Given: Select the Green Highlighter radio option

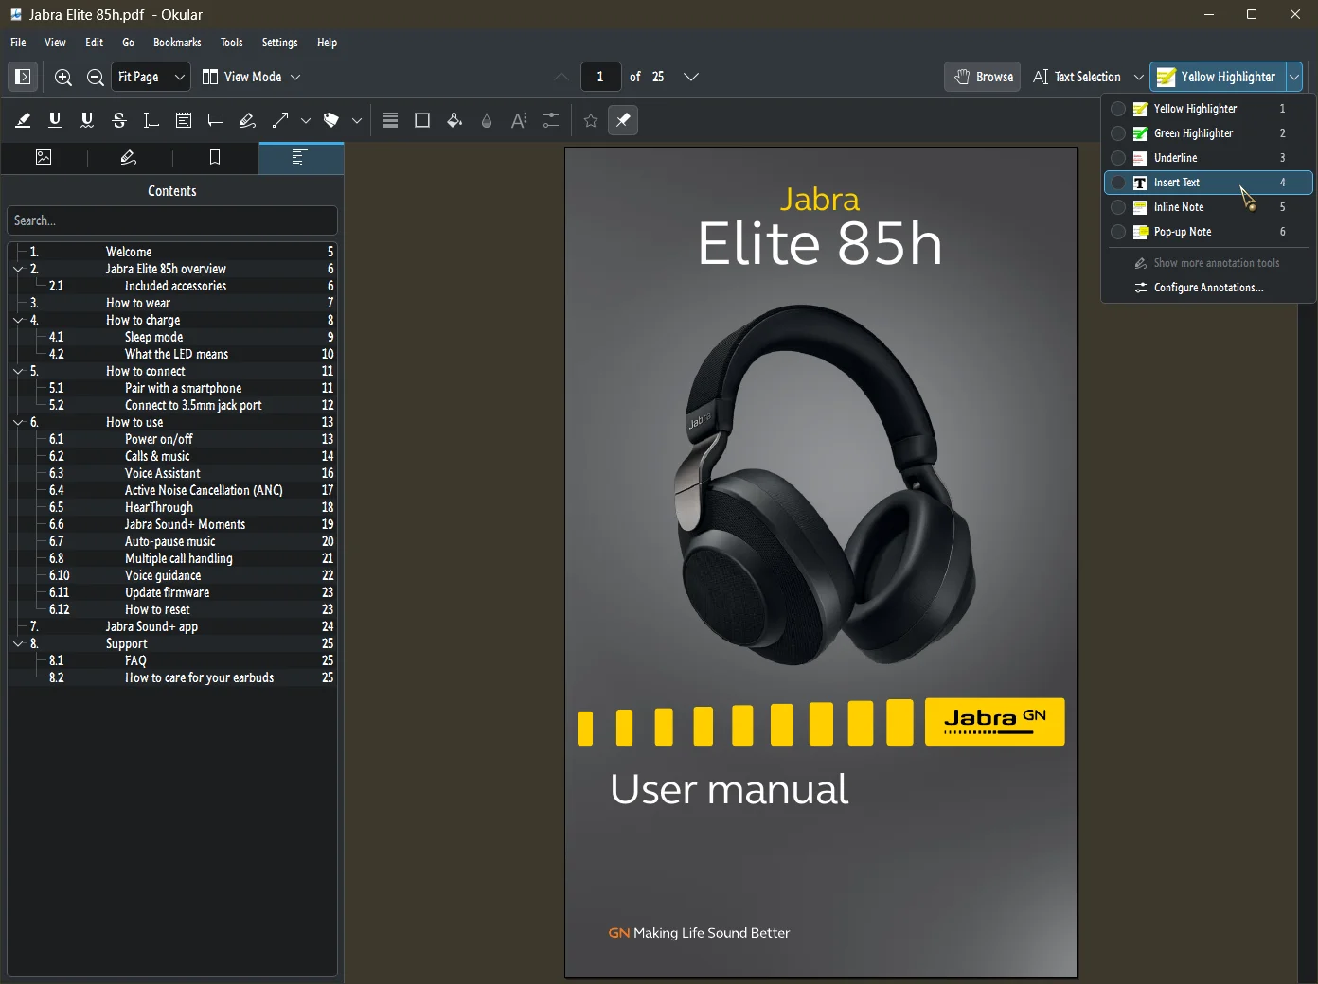Looking at the screenshot, I should (x=1118, y=133).
